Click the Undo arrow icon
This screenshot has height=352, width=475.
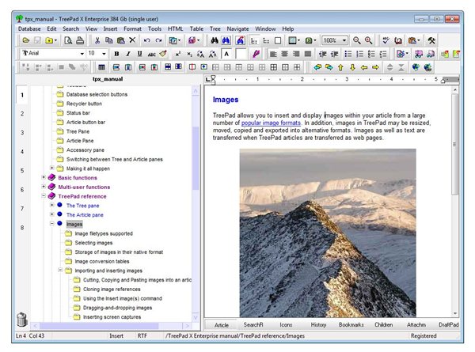tap(147, 40)
